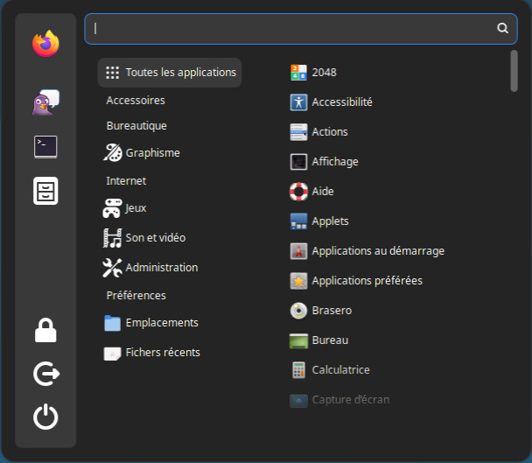Select the Préférences category
532x463 pixels.
(136, 295)
